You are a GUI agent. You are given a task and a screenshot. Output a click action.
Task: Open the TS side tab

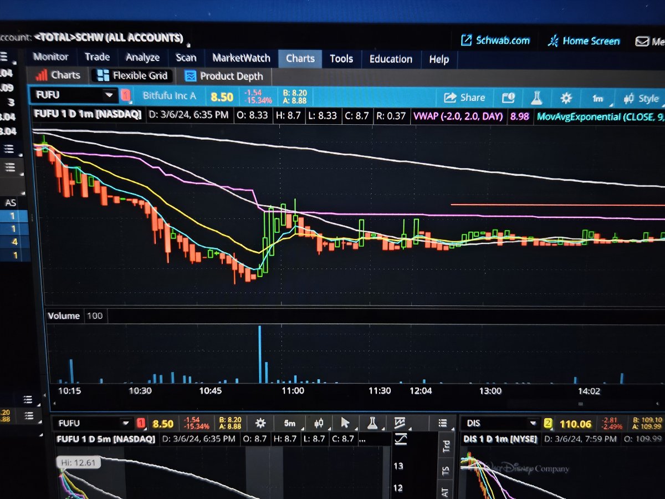point(445,471)
